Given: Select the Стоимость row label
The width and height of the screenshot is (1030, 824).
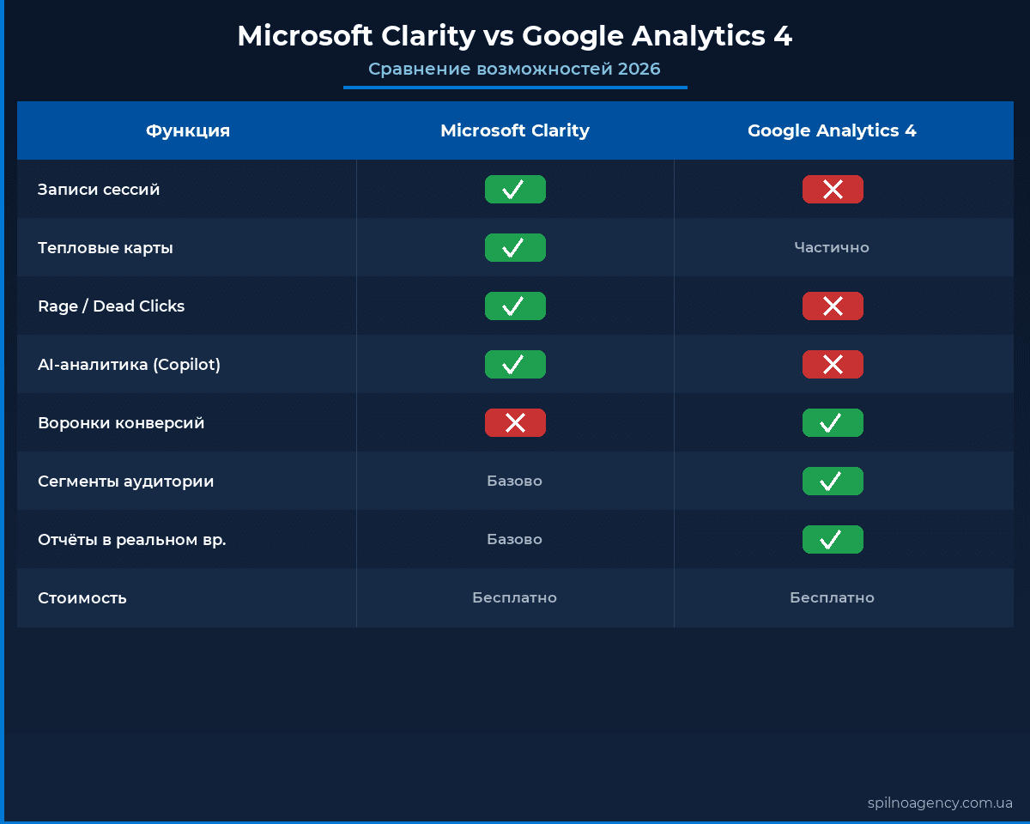Looking at the screenshot, I should (82, 598).
